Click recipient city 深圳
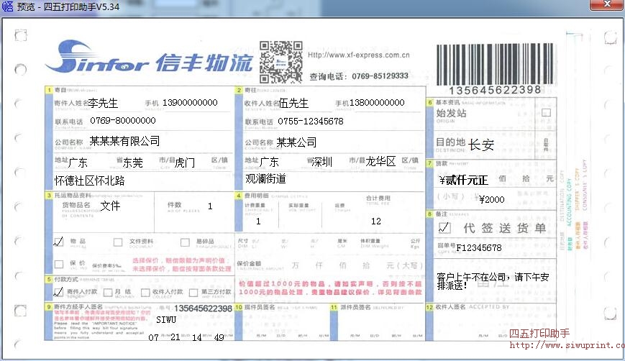The height and width of the screenshot is (361, 625). (x=321, y=162)
